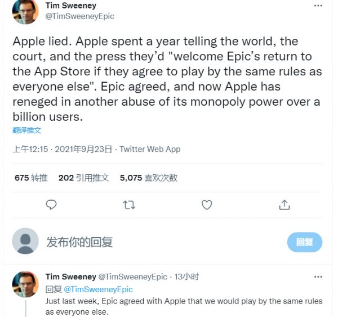The width and height of the screenshot is (338, 317).
Task: Click the 翻译推文 translate link
Action: click(x=26, y=130)
